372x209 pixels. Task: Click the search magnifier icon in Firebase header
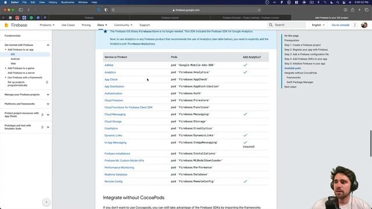click(271, 25)
